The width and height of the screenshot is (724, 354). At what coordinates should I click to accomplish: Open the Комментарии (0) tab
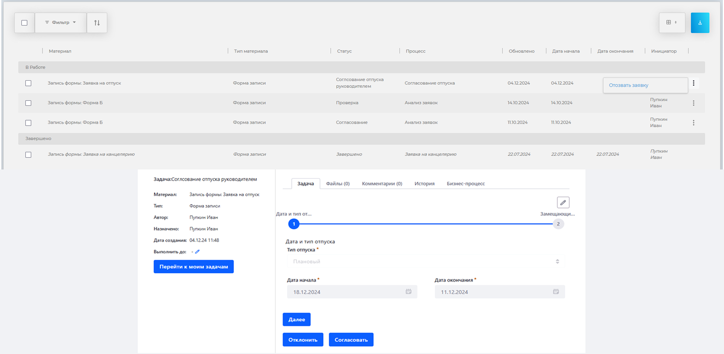coord(382,184)
